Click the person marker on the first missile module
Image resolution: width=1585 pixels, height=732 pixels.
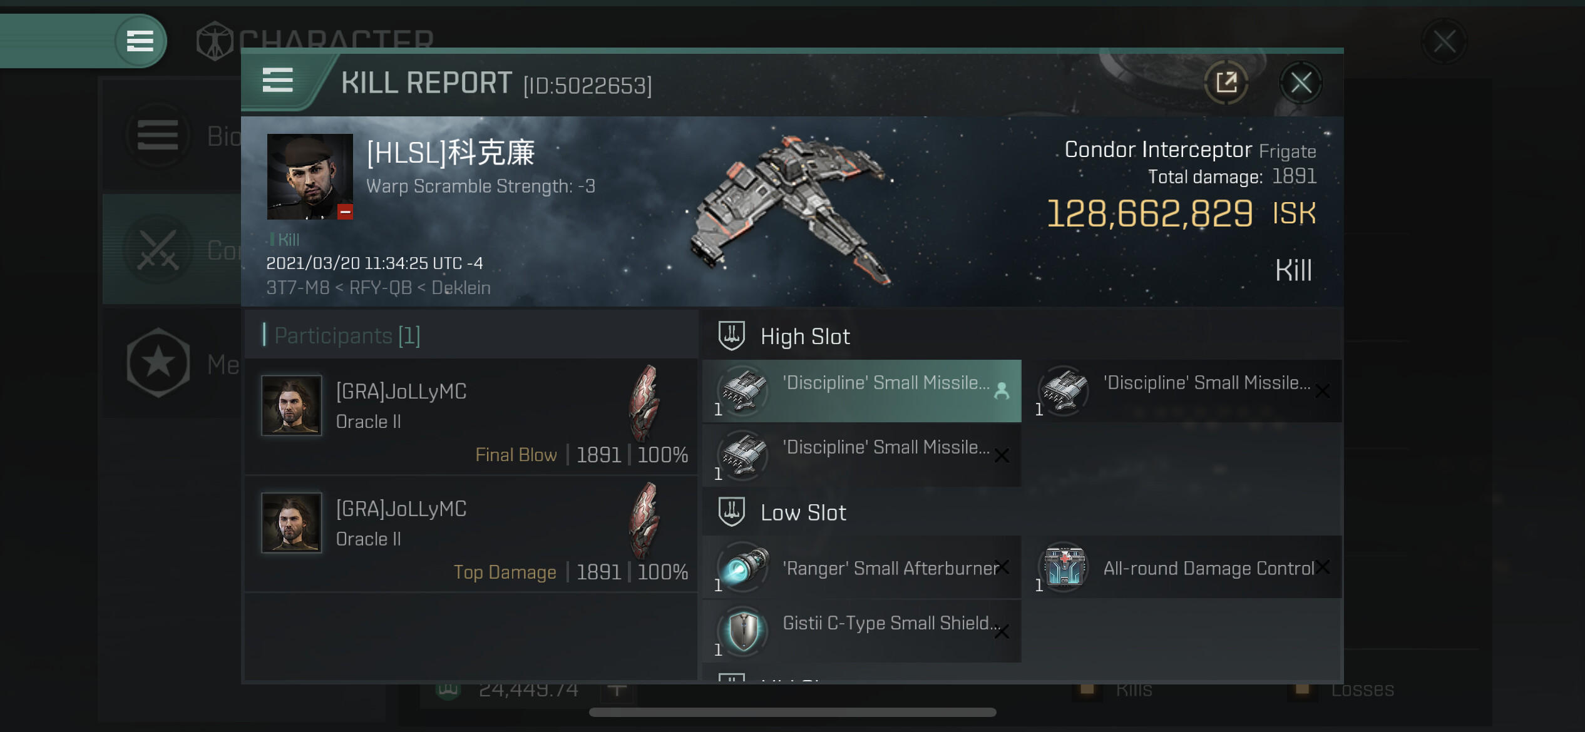click(x=1002, y=390)
